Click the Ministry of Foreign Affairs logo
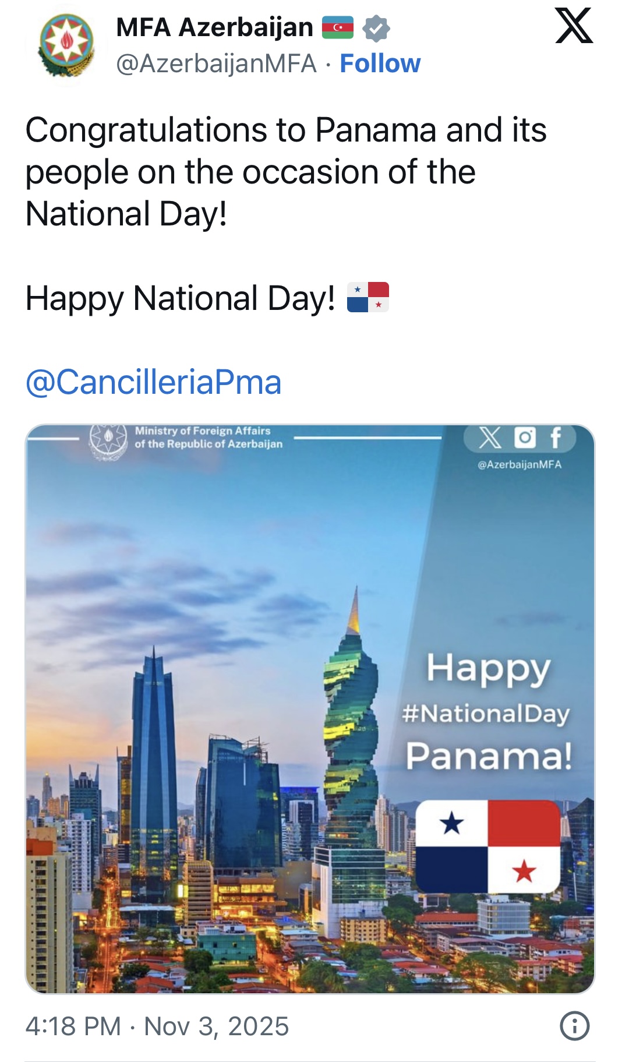622x1062 pixels. tap(108, 441)
